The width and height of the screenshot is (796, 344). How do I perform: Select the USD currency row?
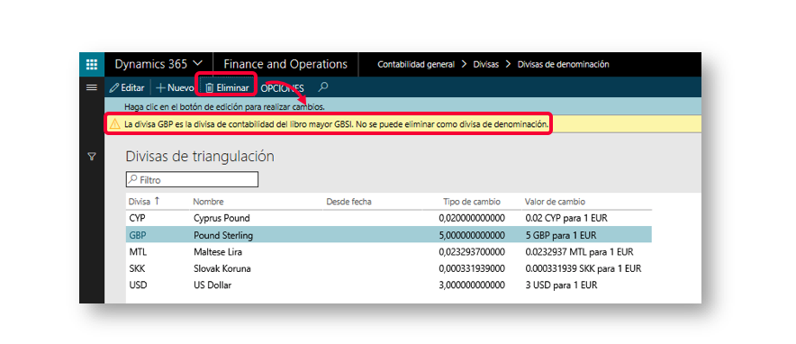click(x=389, y=285)
